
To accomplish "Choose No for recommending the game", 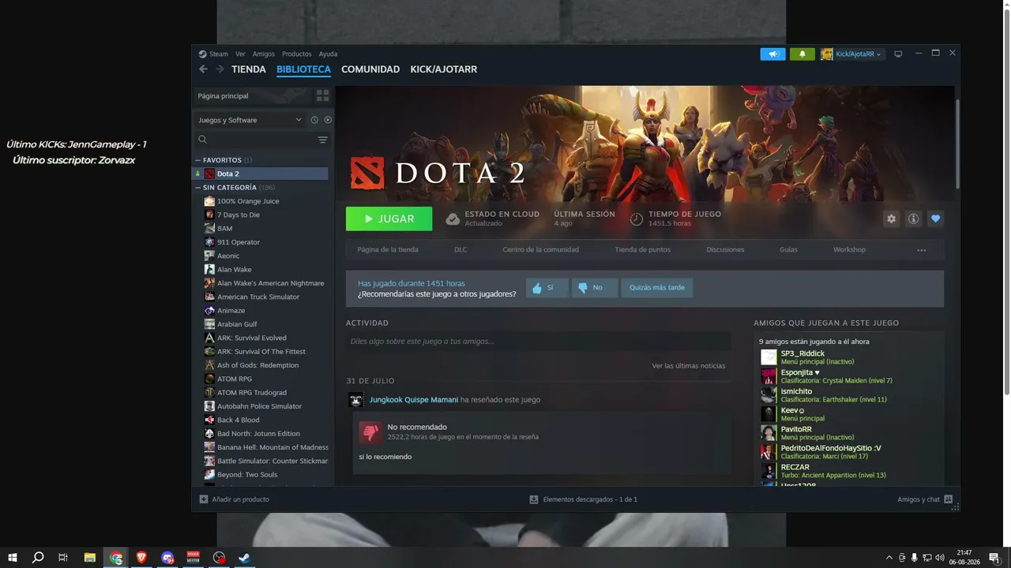I will 595,288.
